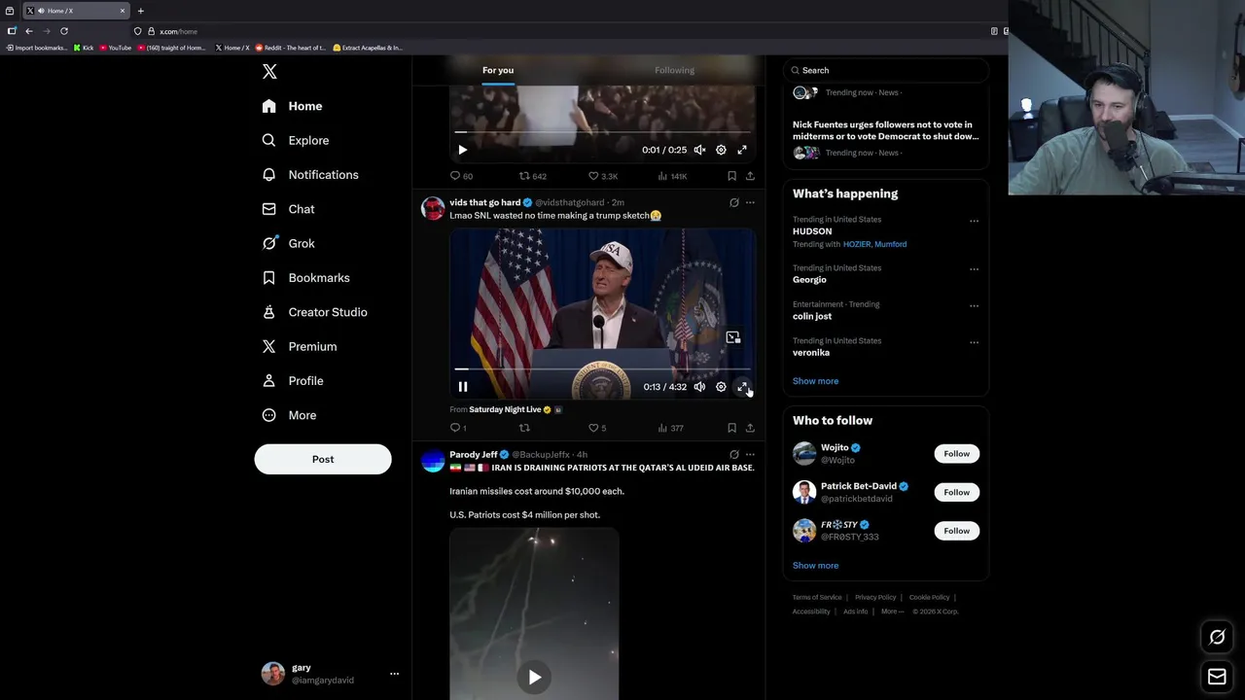1245x700 pixels.
Task: Reply to the SNL post with 1 comment
Action: pos(458,428)
